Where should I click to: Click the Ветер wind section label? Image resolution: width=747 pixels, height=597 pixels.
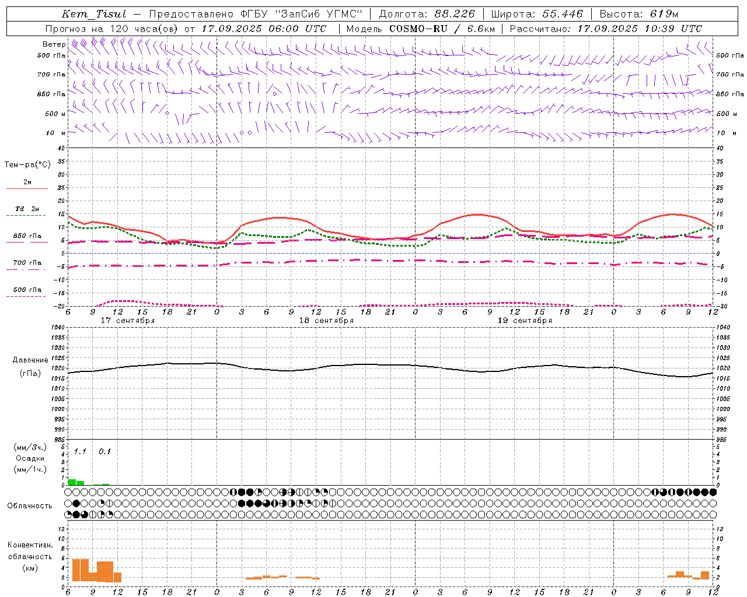(54, 44)
